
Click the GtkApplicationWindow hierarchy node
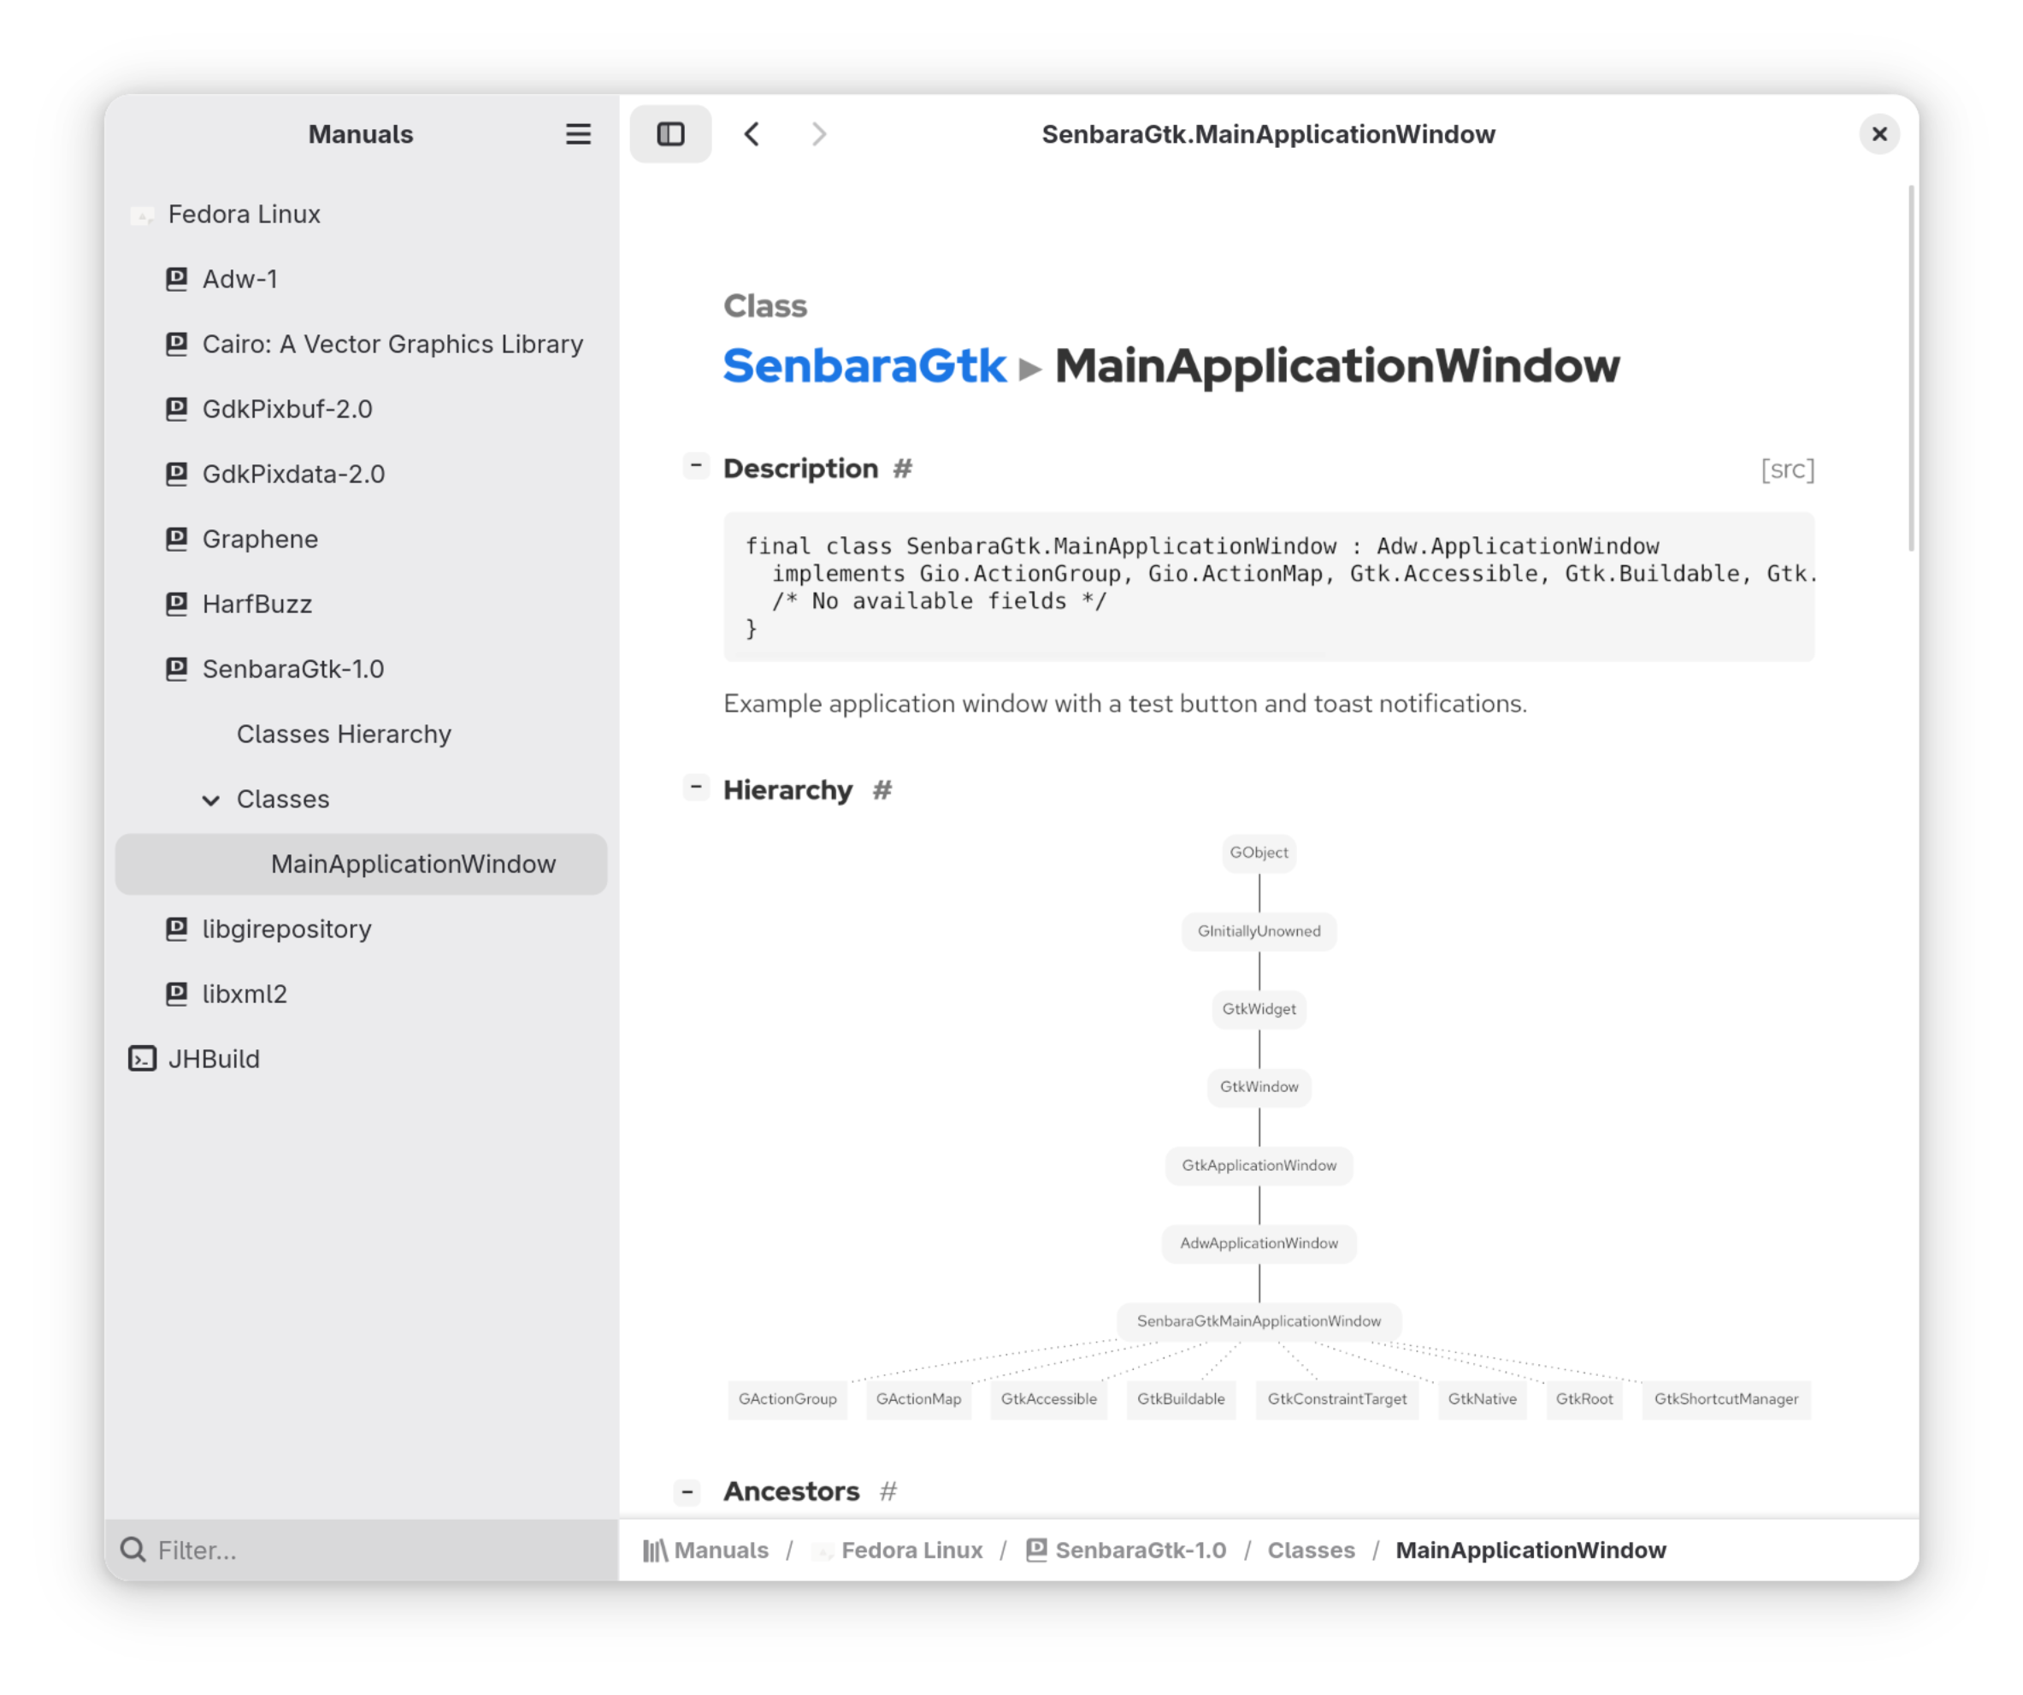point(1258,1165)
